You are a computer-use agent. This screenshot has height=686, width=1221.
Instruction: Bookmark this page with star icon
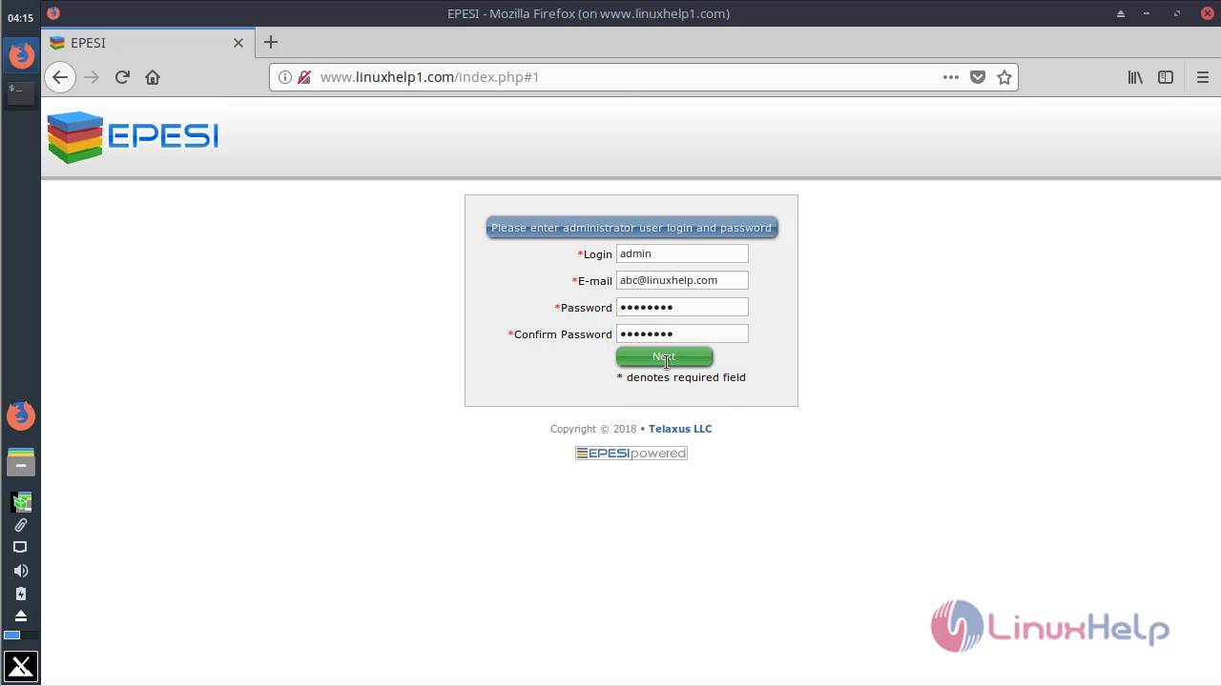(1004, 77)
